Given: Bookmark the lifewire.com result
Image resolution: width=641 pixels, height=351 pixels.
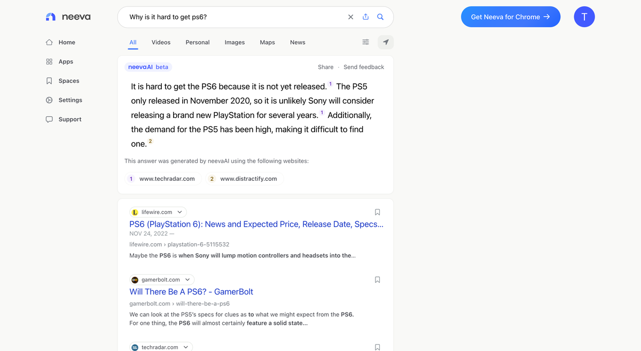Looking at the screenshot, I should point(377,212).
